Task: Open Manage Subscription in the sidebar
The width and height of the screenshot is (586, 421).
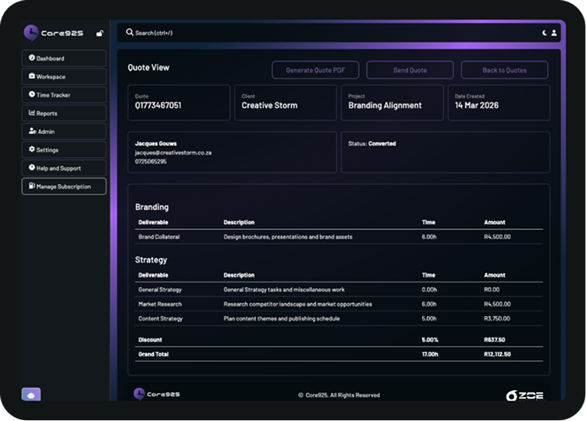Action: [64, 186]
